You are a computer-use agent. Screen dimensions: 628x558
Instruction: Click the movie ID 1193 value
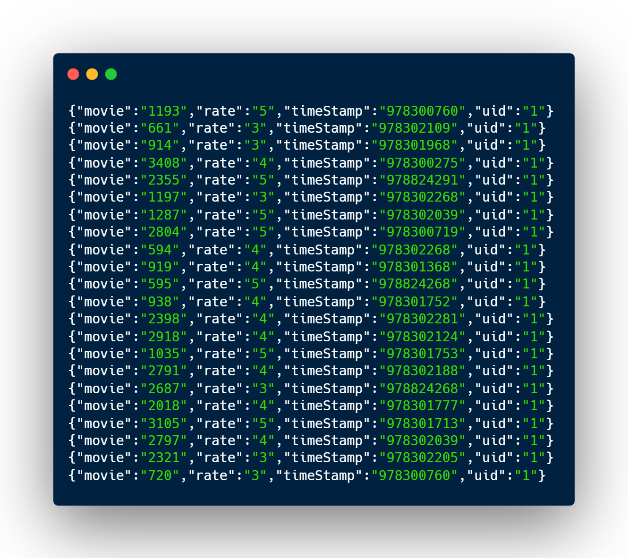click(164, 111)
